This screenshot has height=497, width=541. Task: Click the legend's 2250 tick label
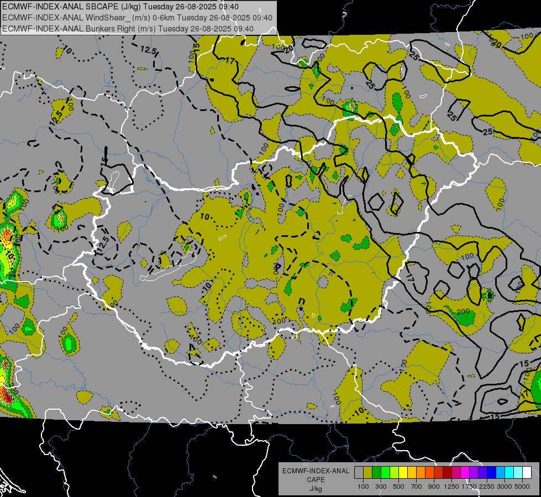point(487,487)
